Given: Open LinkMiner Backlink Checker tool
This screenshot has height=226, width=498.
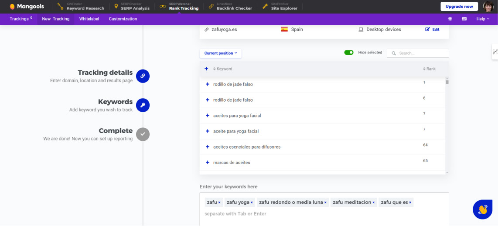Looking at the screenshot, I should [x=230, y=7].
